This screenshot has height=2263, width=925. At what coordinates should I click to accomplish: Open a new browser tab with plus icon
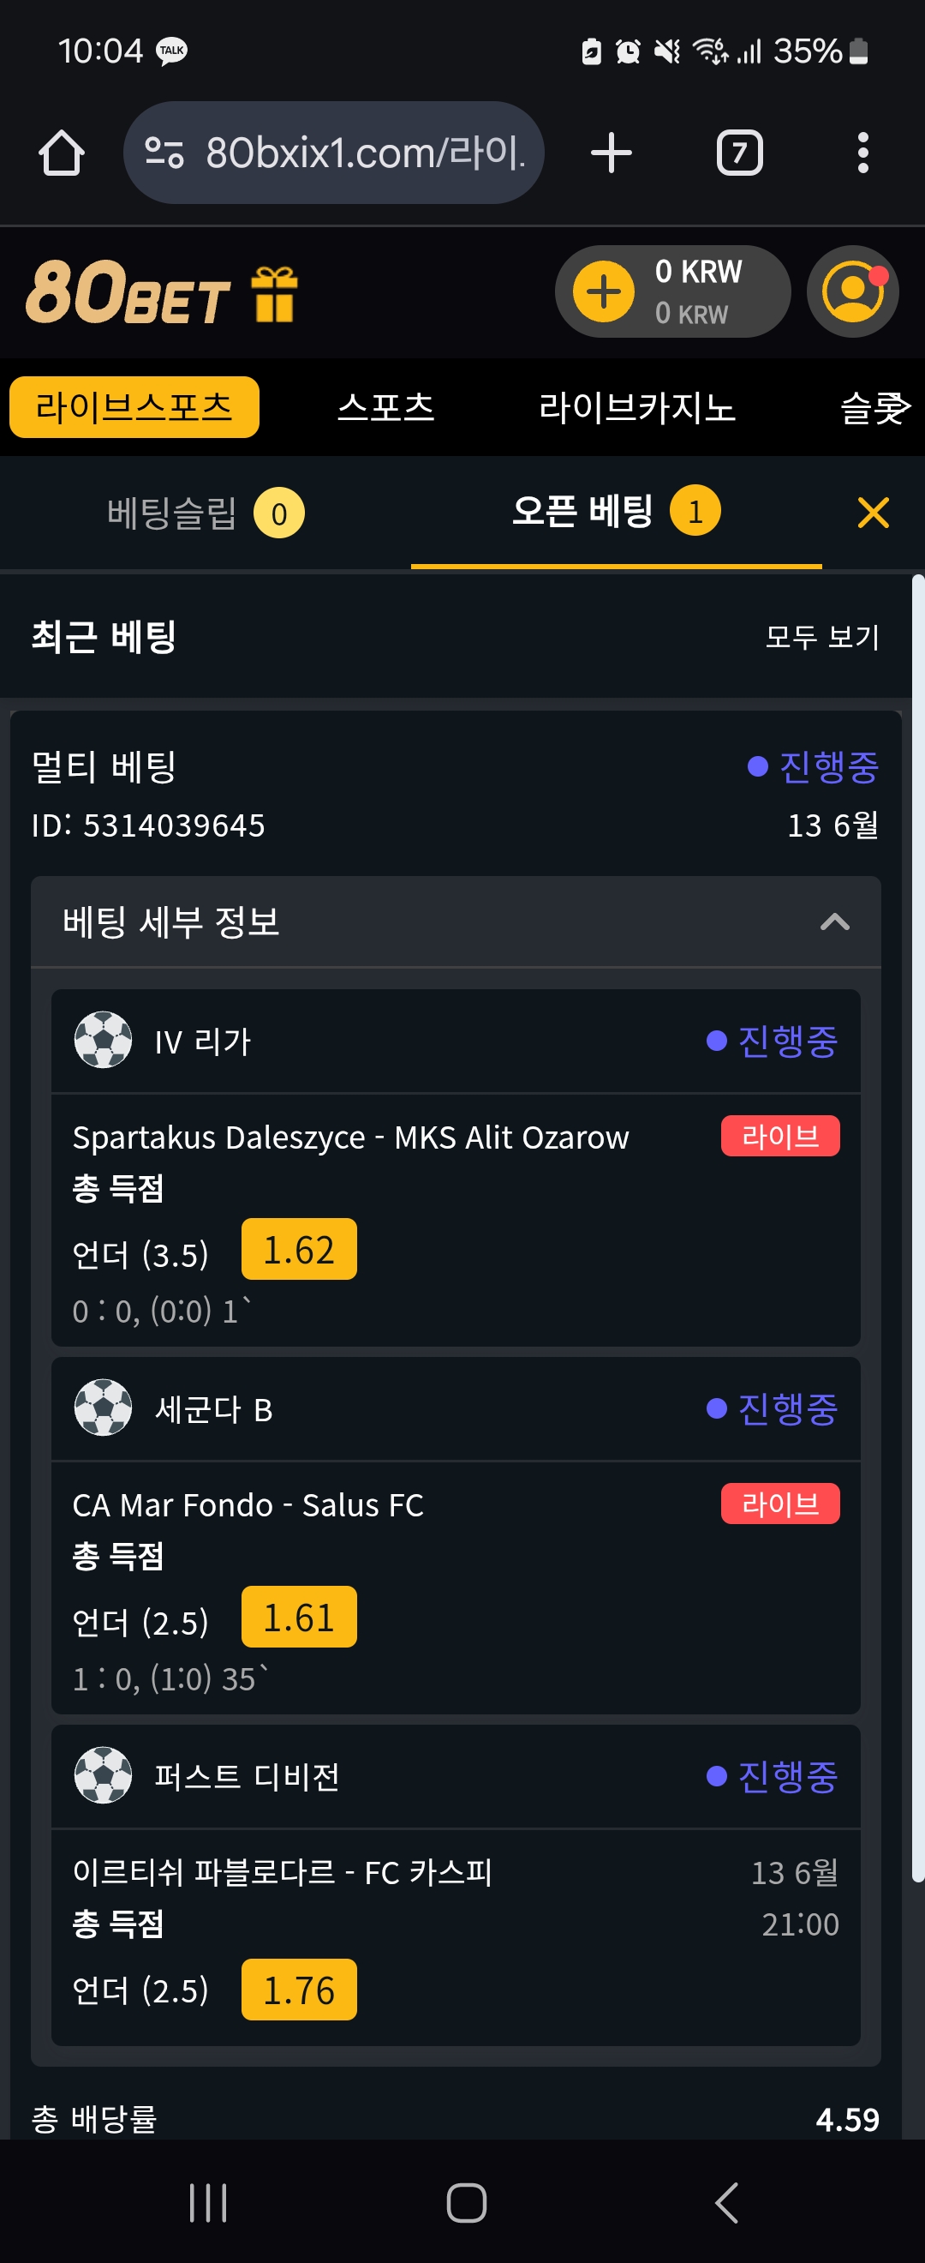pyautogui.click(x=611, y=153)
